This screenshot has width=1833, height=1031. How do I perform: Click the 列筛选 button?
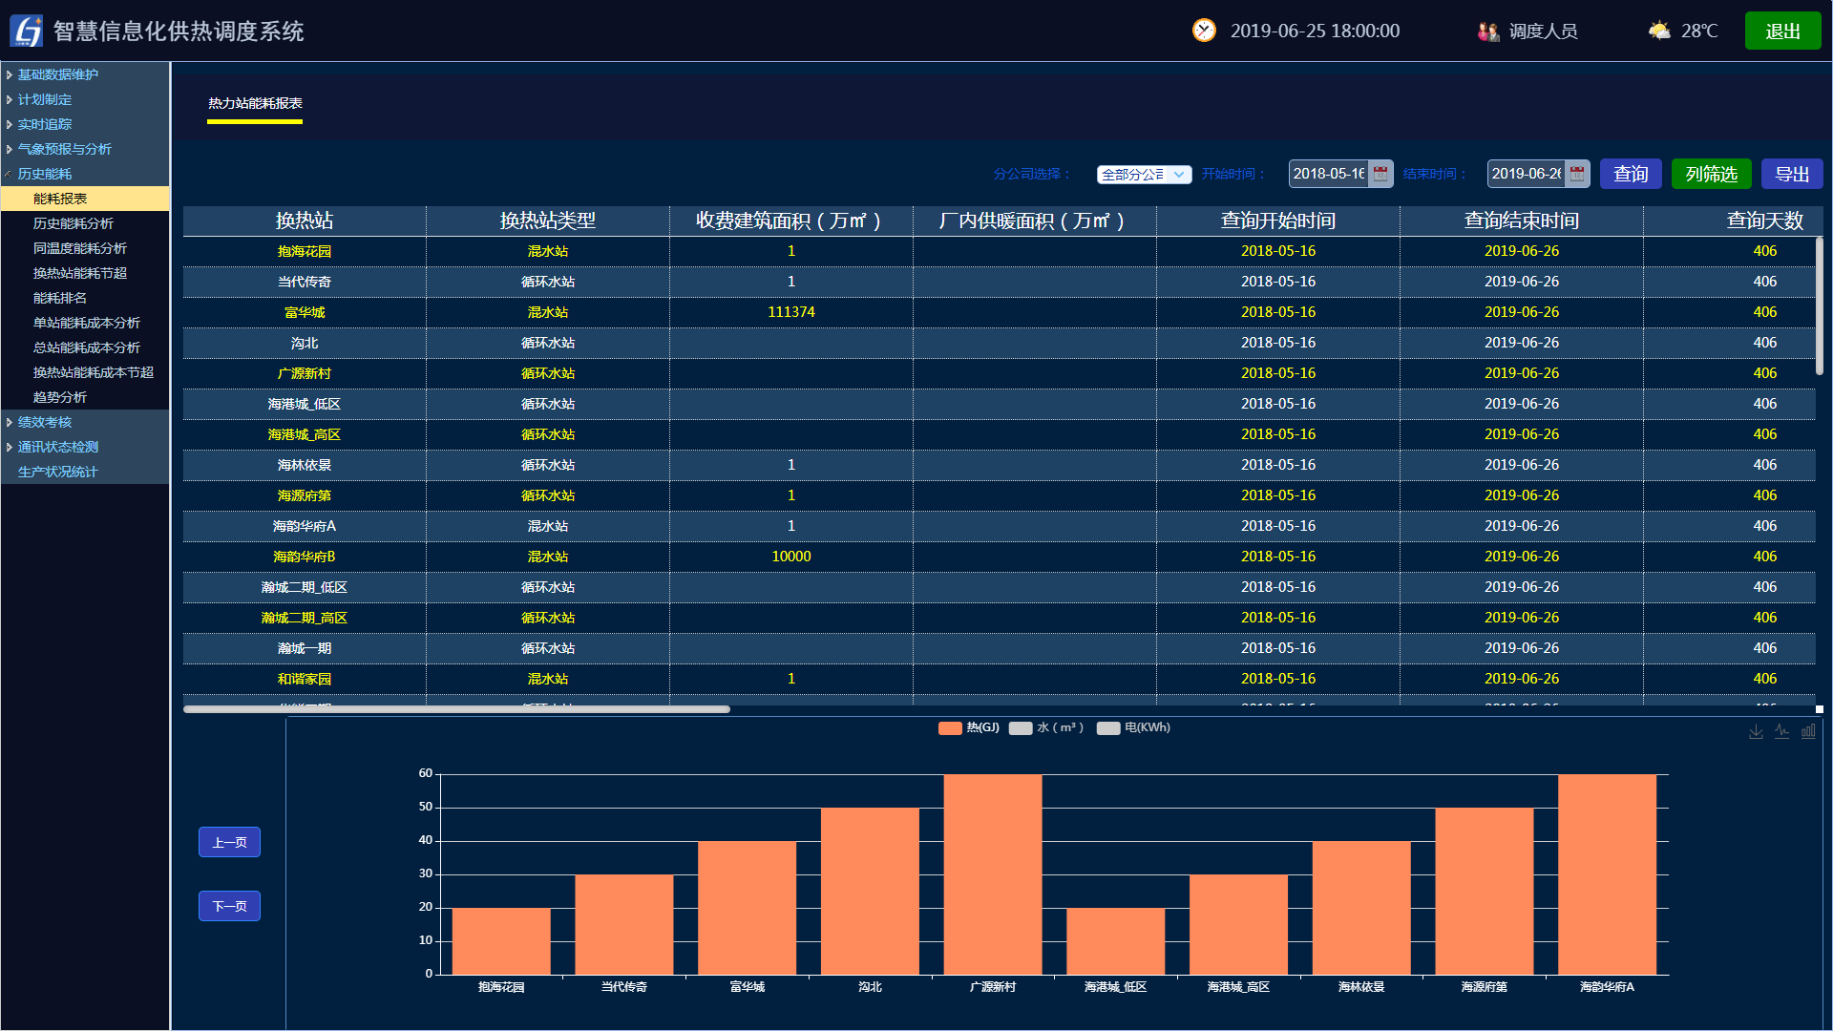[1711, 174]
